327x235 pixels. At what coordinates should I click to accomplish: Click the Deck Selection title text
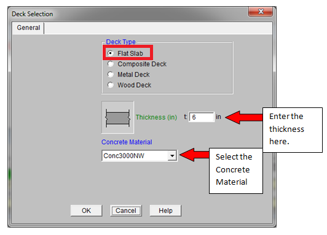[33, 14]
